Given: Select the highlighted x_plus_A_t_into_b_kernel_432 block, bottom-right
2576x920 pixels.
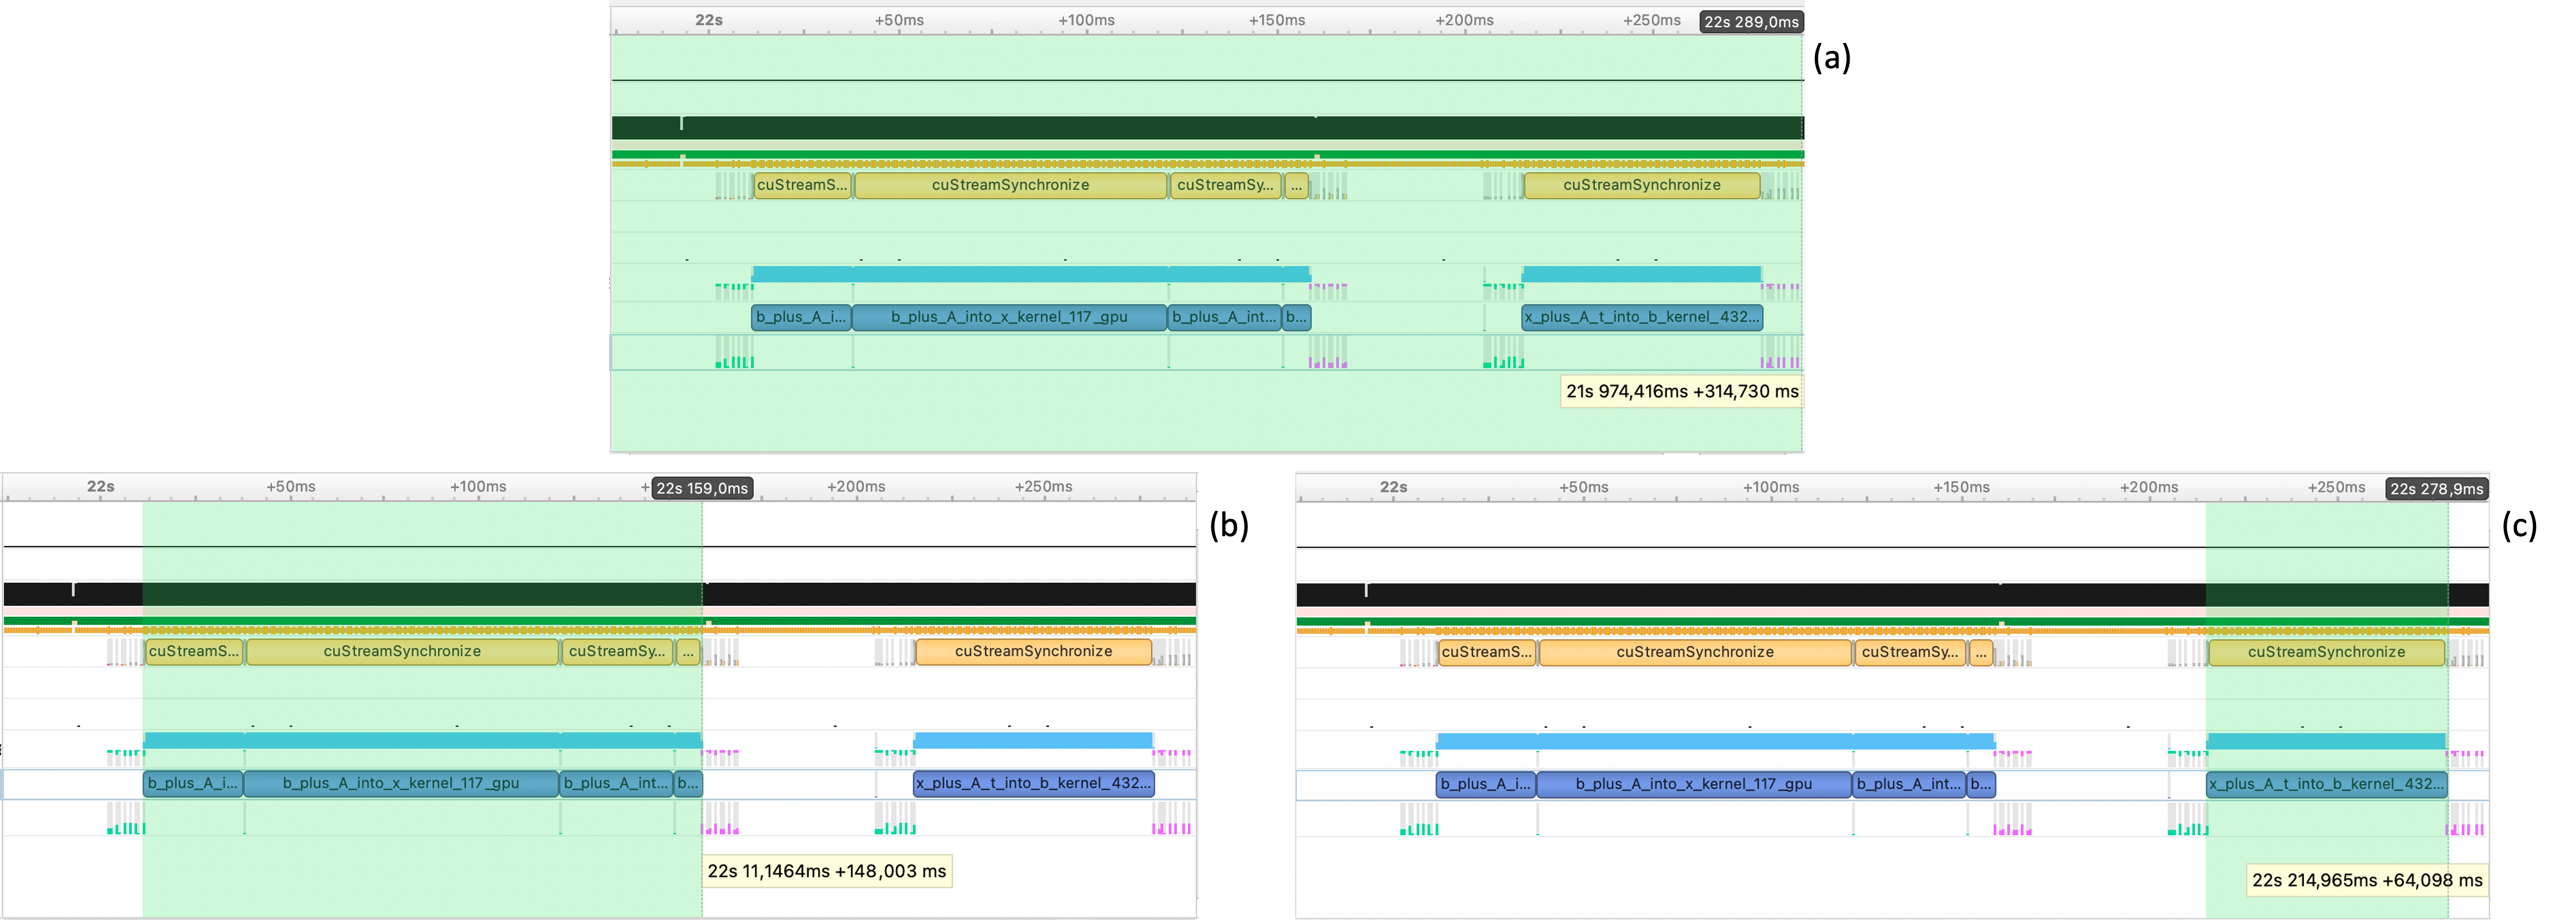Looking at the screenshot, I should coord(2326,784).
